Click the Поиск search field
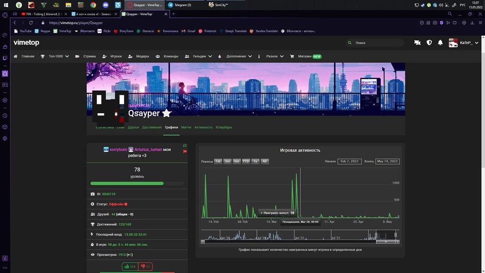 pos(375,43)
